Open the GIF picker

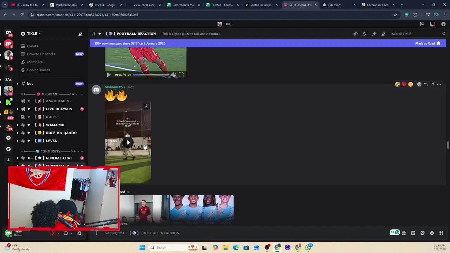point(413,233)
